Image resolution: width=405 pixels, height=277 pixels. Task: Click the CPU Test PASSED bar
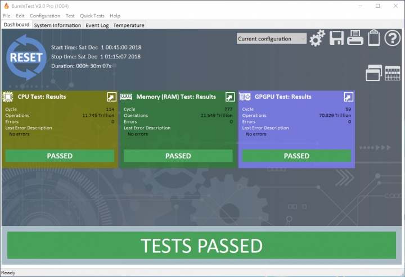tap(60, 156)
